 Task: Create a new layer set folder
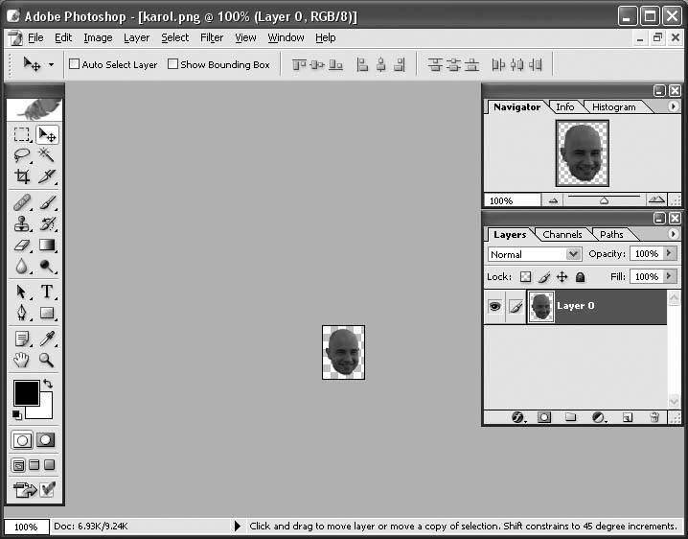click(x=570, y=417)
